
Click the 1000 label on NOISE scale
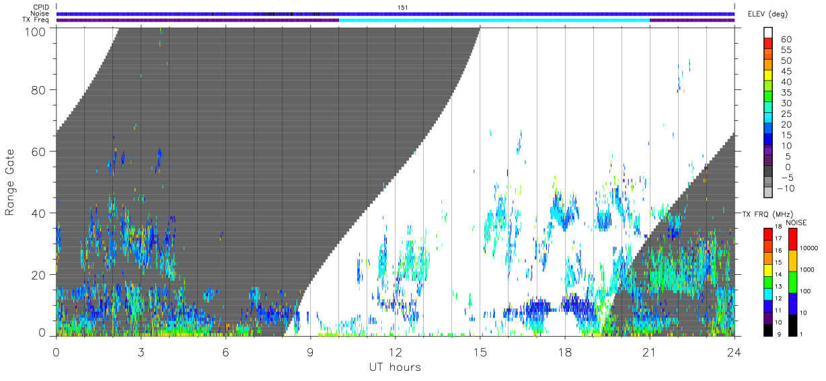click(808, 269)
